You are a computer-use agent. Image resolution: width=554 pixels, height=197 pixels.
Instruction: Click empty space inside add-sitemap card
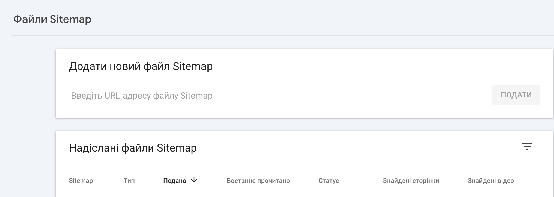(x=355, y=68)
